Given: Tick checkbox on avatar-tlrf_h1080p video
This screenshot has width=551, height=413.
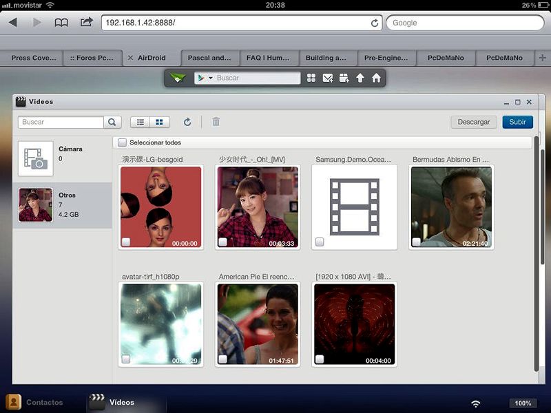Looking at the screenshot, I should (x=126, y=359).
